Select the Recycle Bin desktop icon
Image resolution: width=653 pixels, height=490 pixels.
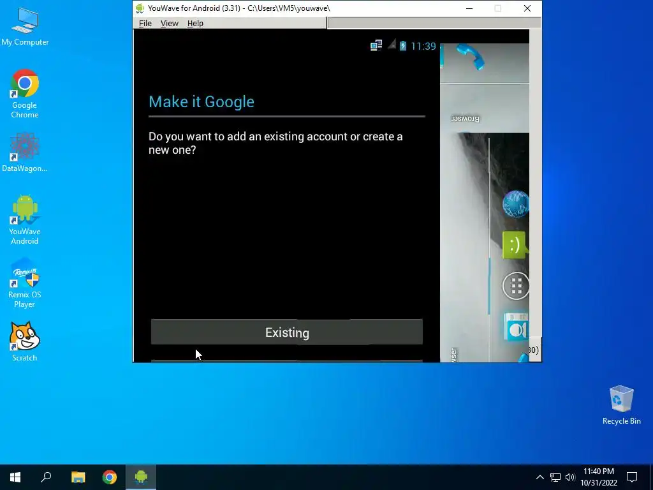(621, 405)
